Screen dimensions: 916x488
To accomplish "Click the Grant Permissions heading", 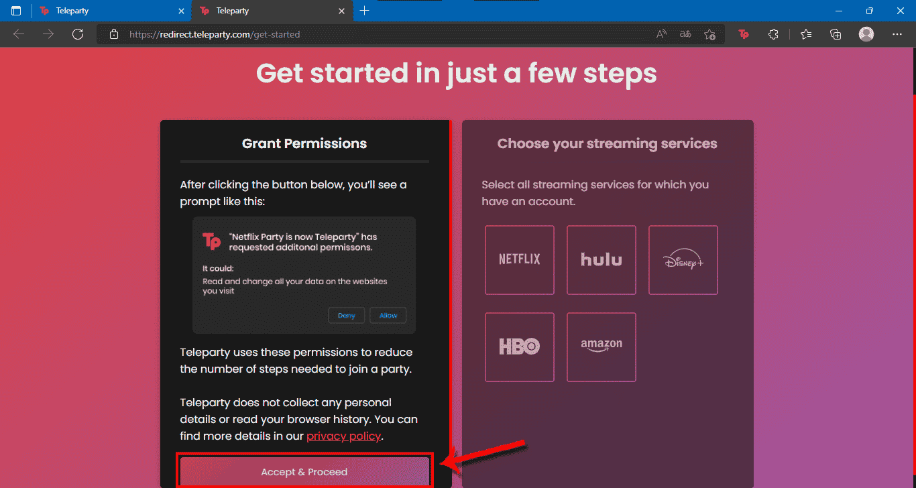I will [x=304, y=143].
